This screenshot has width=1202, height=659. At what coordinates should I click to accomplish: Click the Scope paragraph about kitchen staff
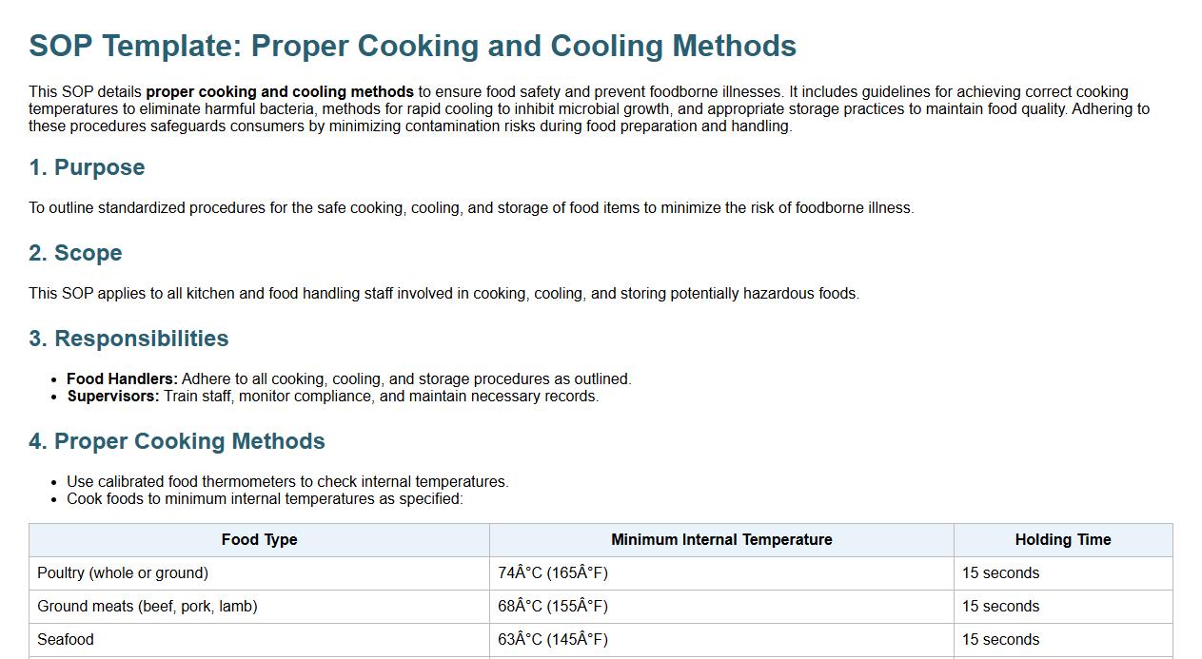pyautogui.click(x=443, y=293)
